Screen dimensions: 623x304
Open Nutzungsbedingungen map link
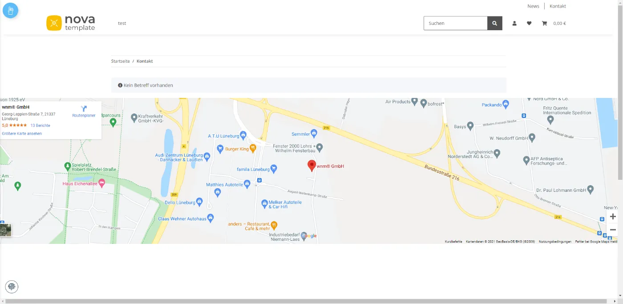(x=555, y=242)
